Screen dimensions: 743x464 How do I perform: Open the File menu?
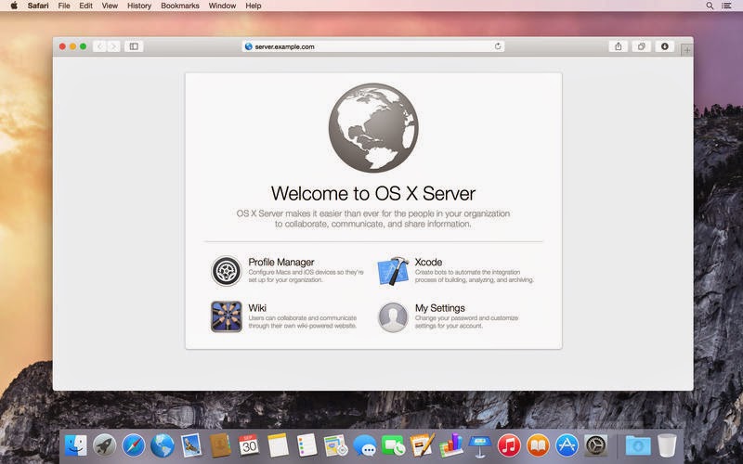(64, 6)
